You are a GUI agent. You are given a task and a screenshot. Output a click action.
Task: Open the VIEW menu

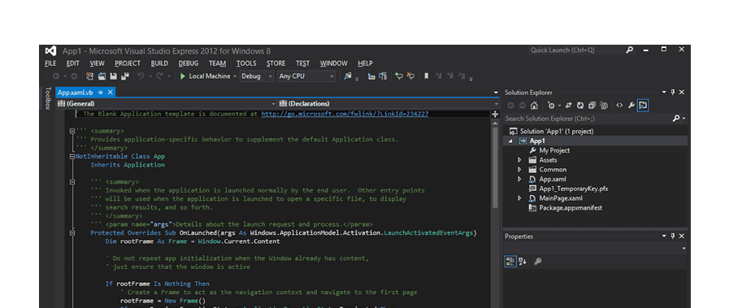click(98, 63)
